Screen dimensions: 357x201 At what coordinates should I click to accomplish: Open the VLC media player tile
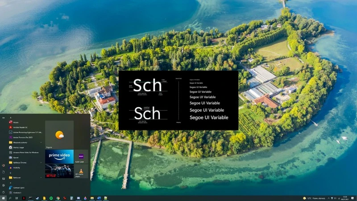click(81, 171)
